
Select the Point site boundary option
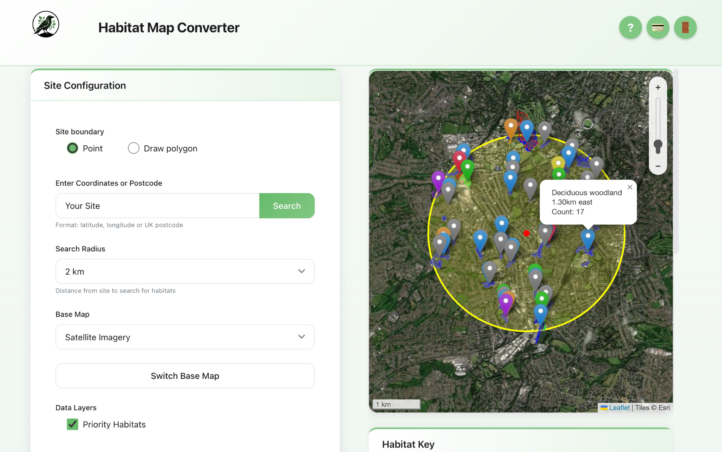click(x=73, y=148)
